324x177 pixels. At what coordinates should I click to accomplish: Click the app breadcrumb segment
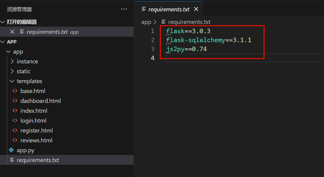(x=146, y=22)
